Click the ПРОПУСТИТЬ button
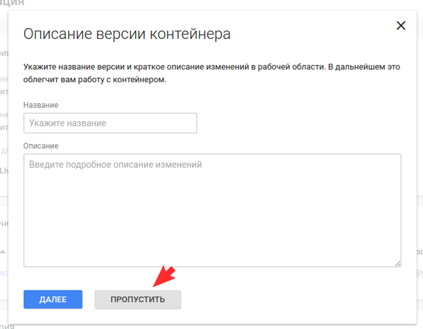This screenshot has width=423, height=329. pyautogui.click(x=137, y=299)
